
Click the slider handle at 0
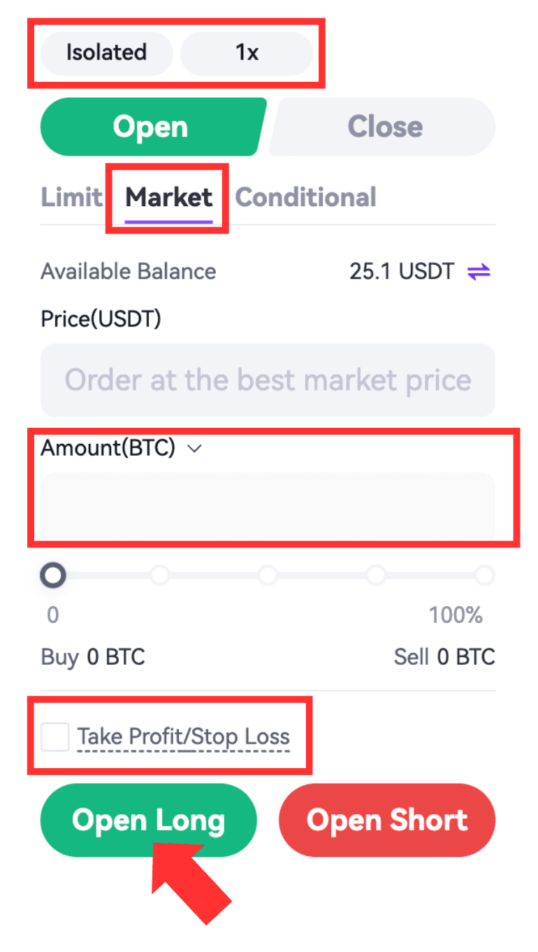click(x=53, y=576)
